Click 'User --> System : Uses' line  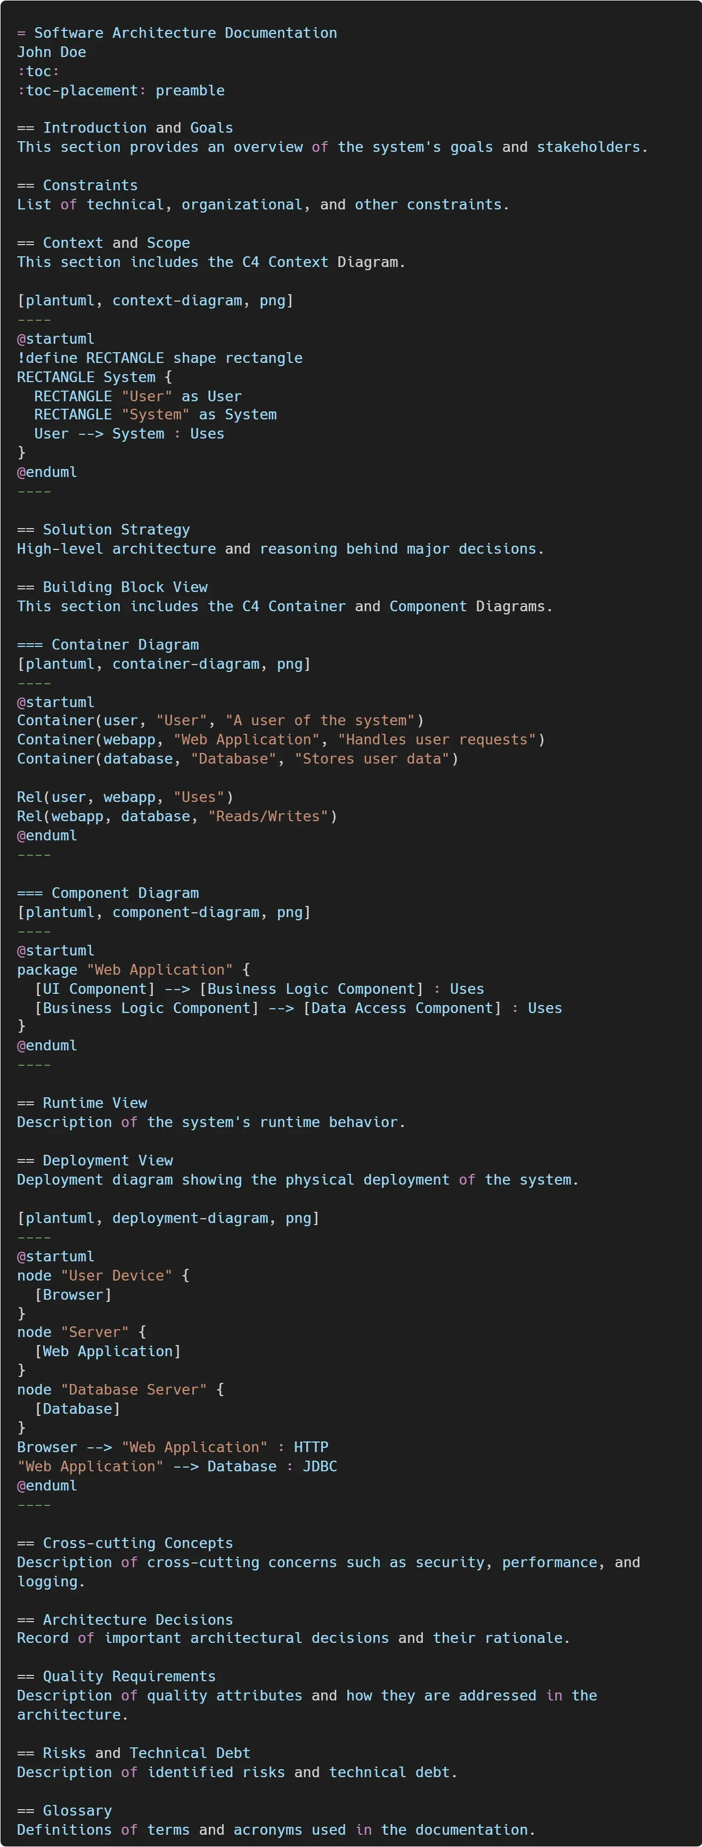click(x=129, y=434)
